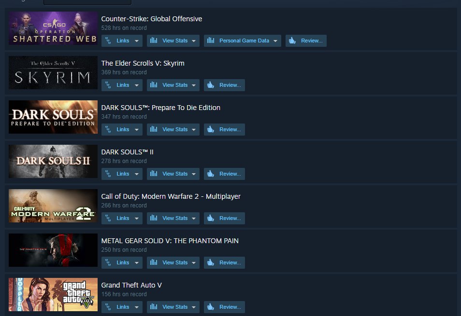Expand View Stats dropdown arrow for Skyrim
461x316 pixels.
coord(193,85)
